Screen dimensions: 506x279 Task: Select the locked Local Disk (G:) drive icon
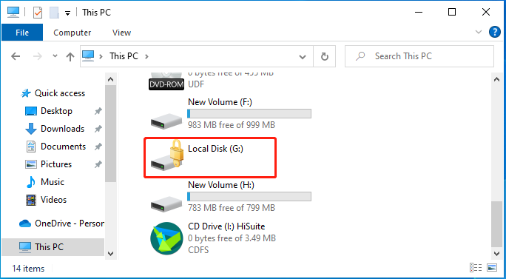coord(167,155)
